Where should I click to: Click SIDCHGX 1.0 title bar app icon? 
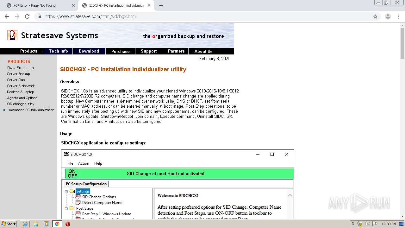pos(66,154)
